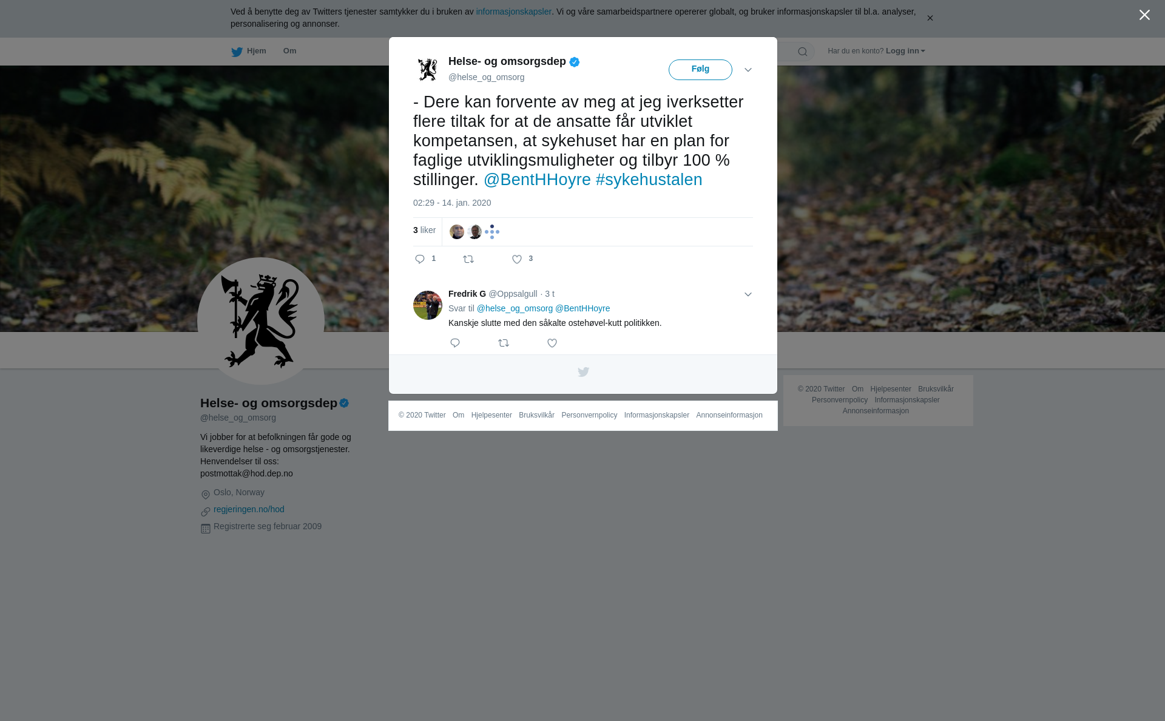Like Fredrik G's reply
This screenshot has width=1165, height=721.
552,343
